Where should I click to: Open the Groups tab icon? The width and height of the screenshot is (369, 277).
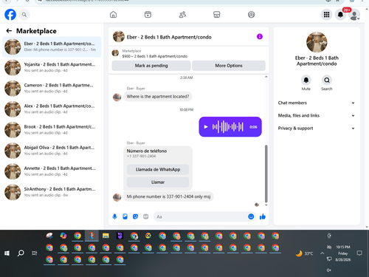(251, 15)
